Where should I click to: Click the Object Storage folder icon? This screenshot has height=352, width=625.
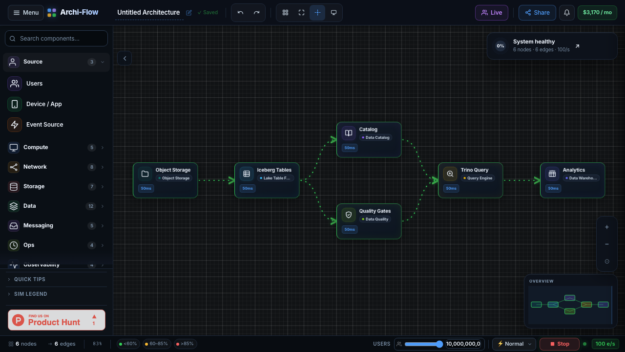click(145, 174)
